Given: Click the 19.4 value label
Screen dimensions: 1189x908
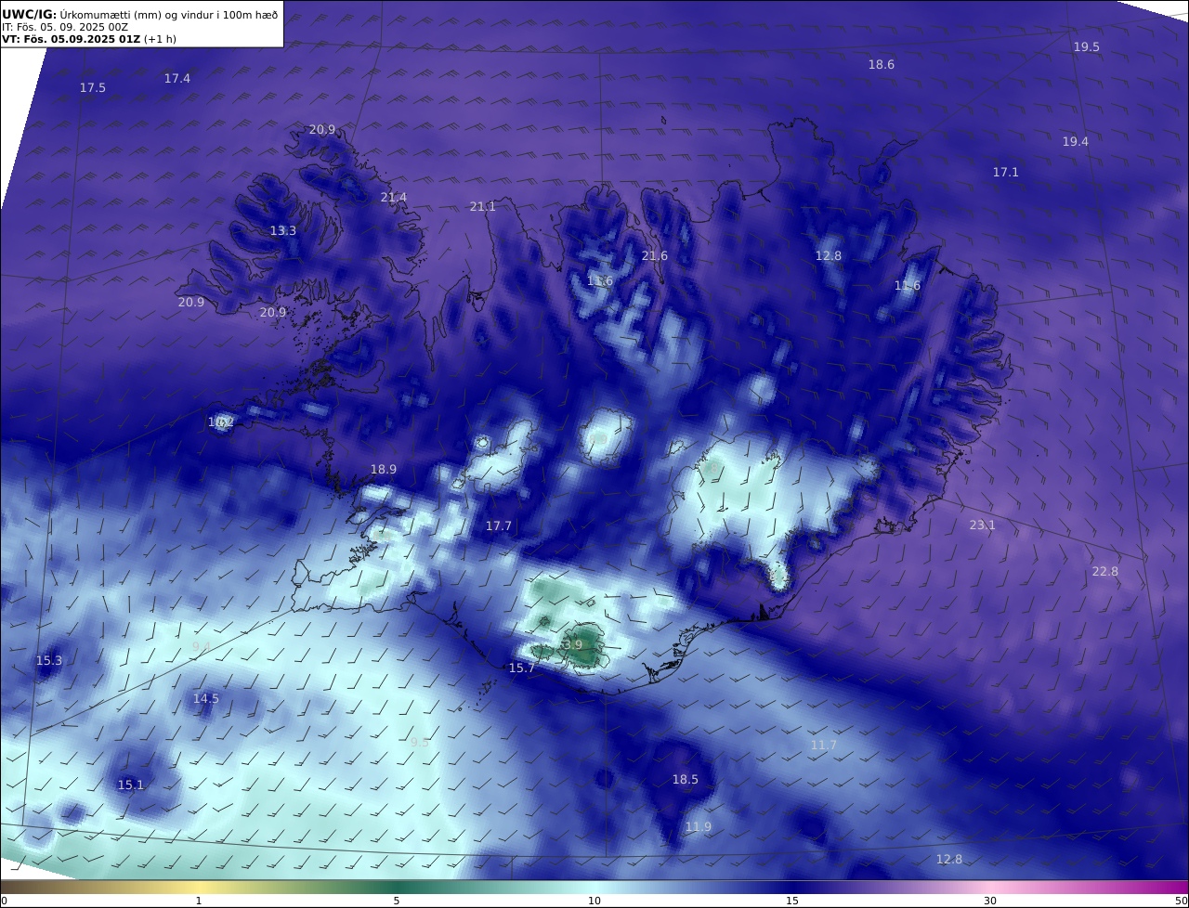Looking at the screenshot, I should click(x=1076, y=142).
